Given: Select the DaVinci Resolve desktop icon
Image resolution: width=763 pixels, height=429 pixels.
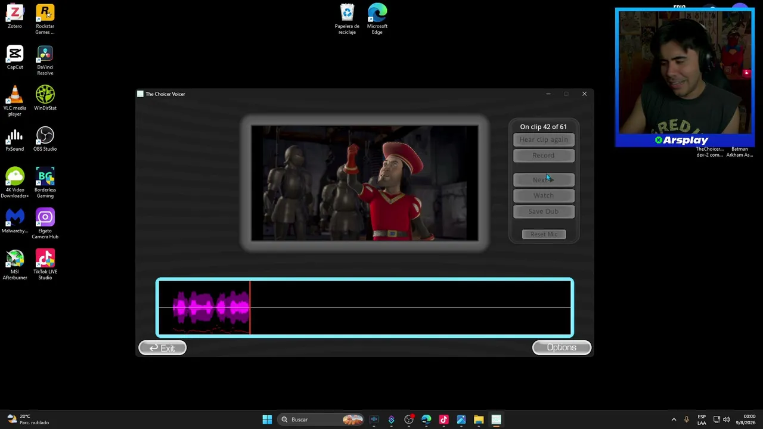Looking at the screenshot, I should (x=45, y=60).
